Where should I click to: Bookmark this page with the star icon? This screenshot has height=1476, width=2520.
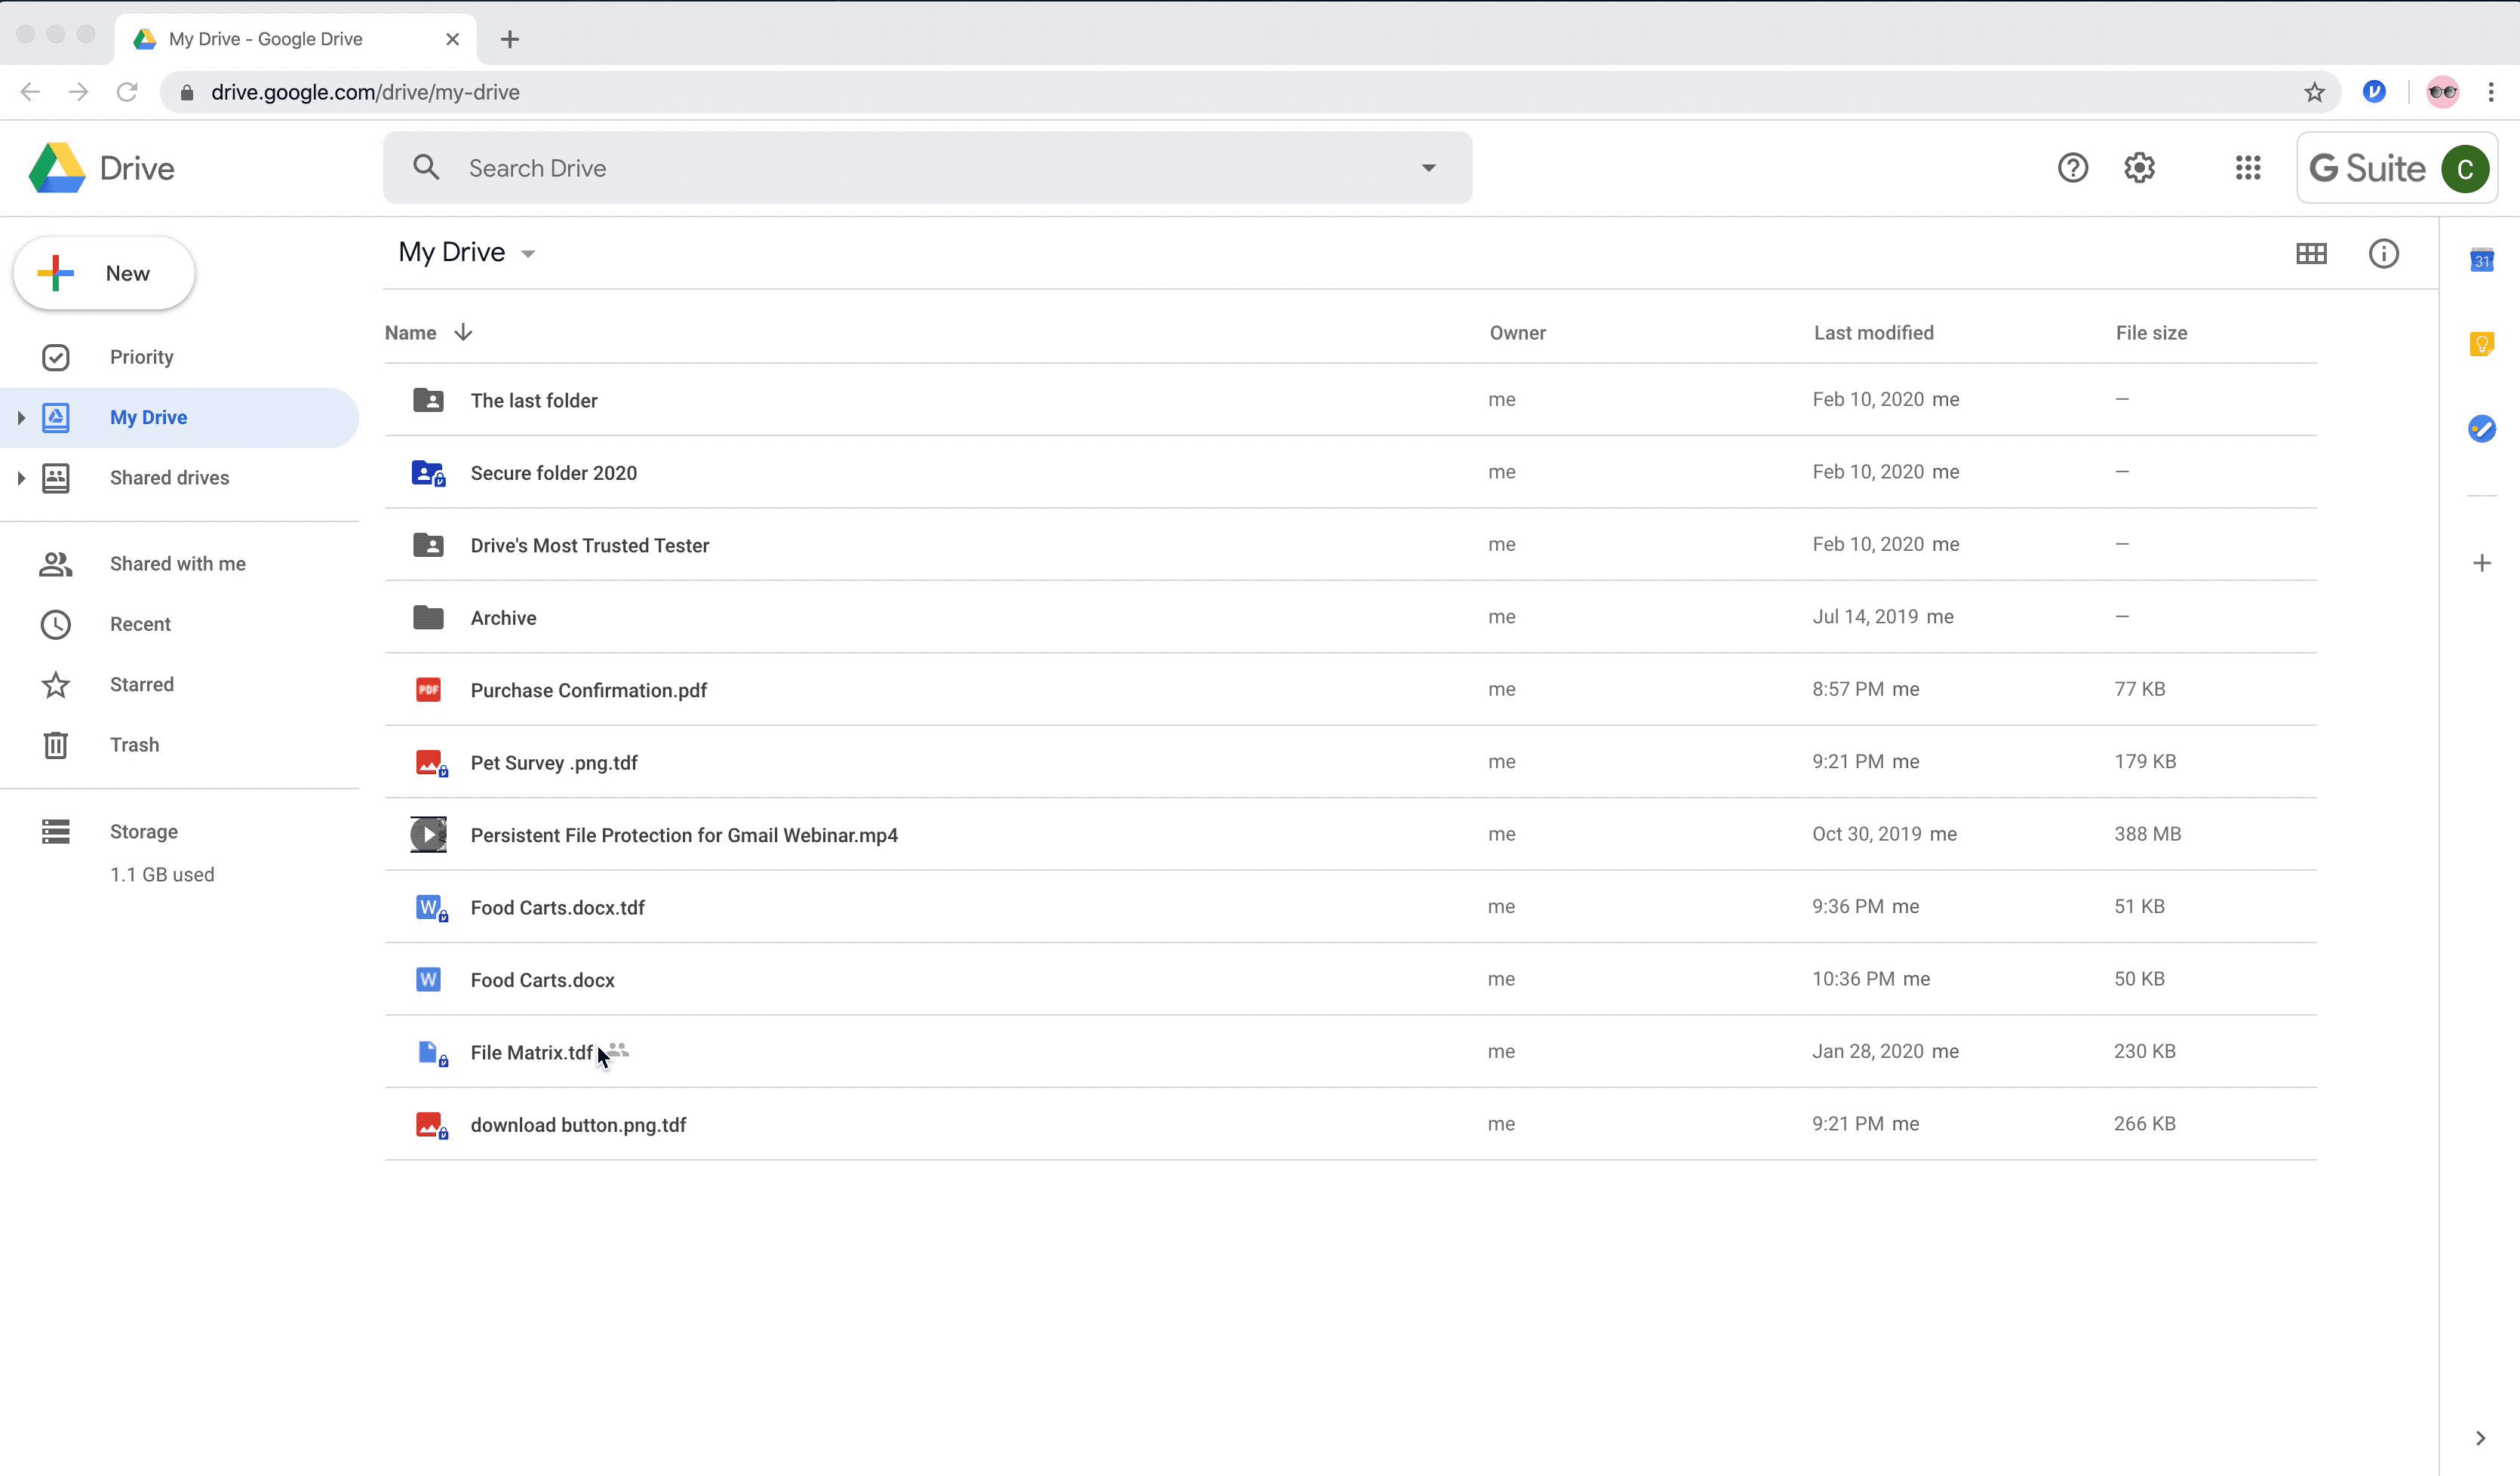point(2314,93)
